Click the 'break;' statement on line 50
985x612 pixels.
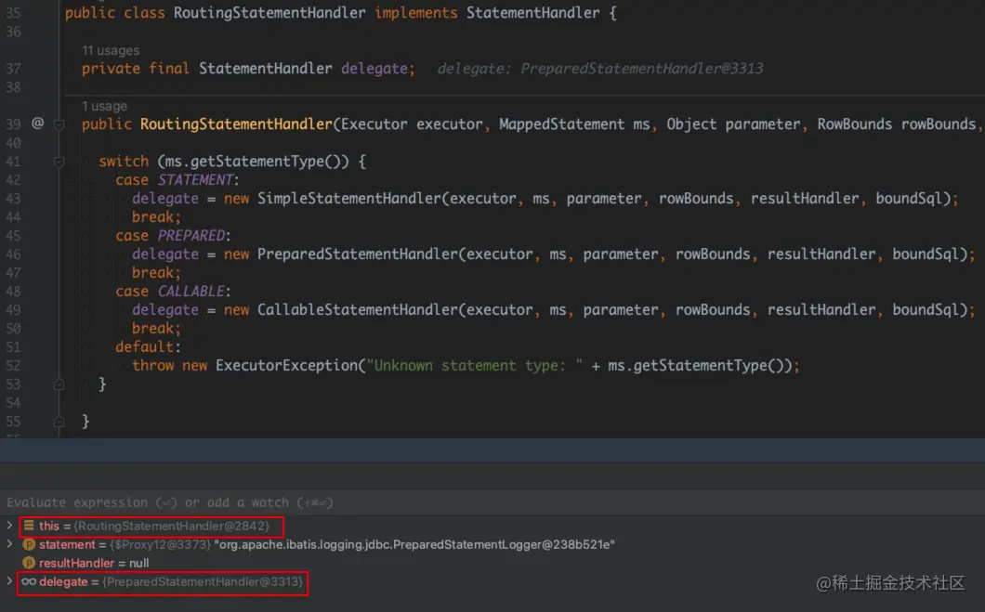156,328
